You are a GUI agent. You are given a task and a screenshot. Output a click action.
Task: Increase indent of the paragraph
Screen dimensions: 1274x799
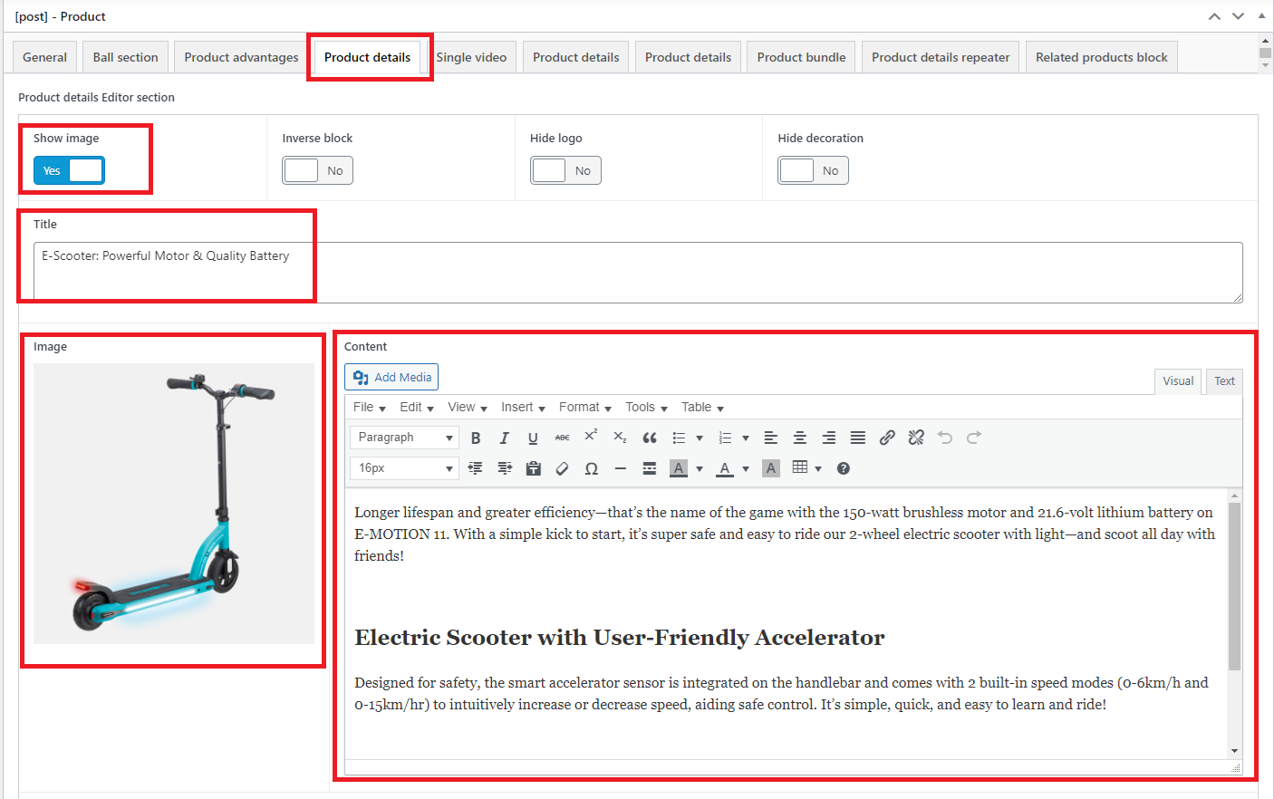tap(505, 468)
